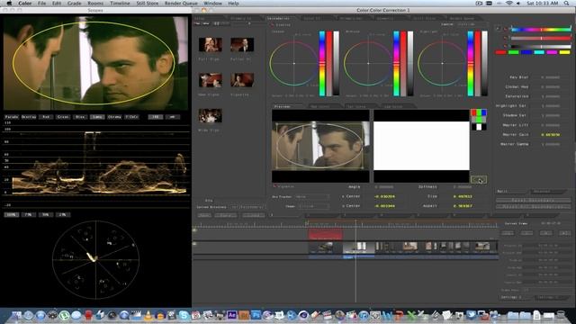Switch the waveform to Chroma mode
The height and width of the screenshot is (324, 576).
point(114,117)
